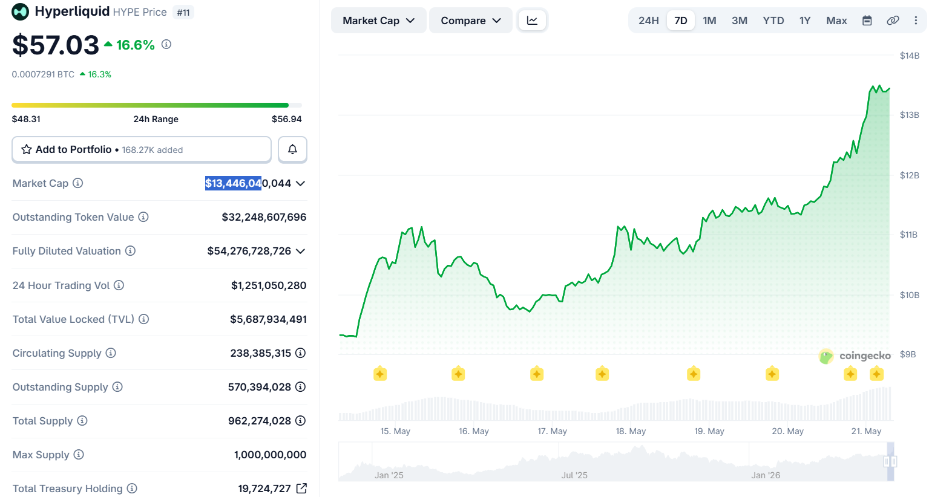This screenshot has height=497, width=929.
Task: Open info icon next to 16.6% change
Action: tap(166, 44)
